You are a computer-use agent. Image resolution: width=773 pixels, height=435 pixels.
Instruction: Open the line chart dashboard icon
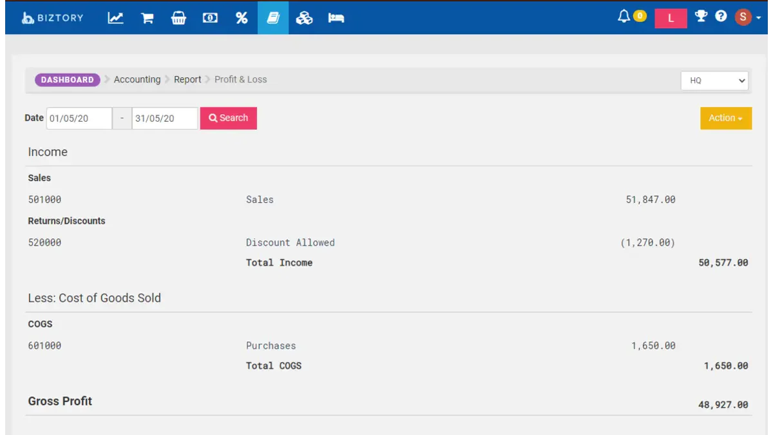coord(115,18)
